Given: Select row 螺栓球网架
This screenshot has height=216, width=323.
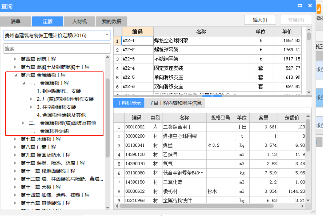Looking at the screenshot, I should (x=207, y=50).
